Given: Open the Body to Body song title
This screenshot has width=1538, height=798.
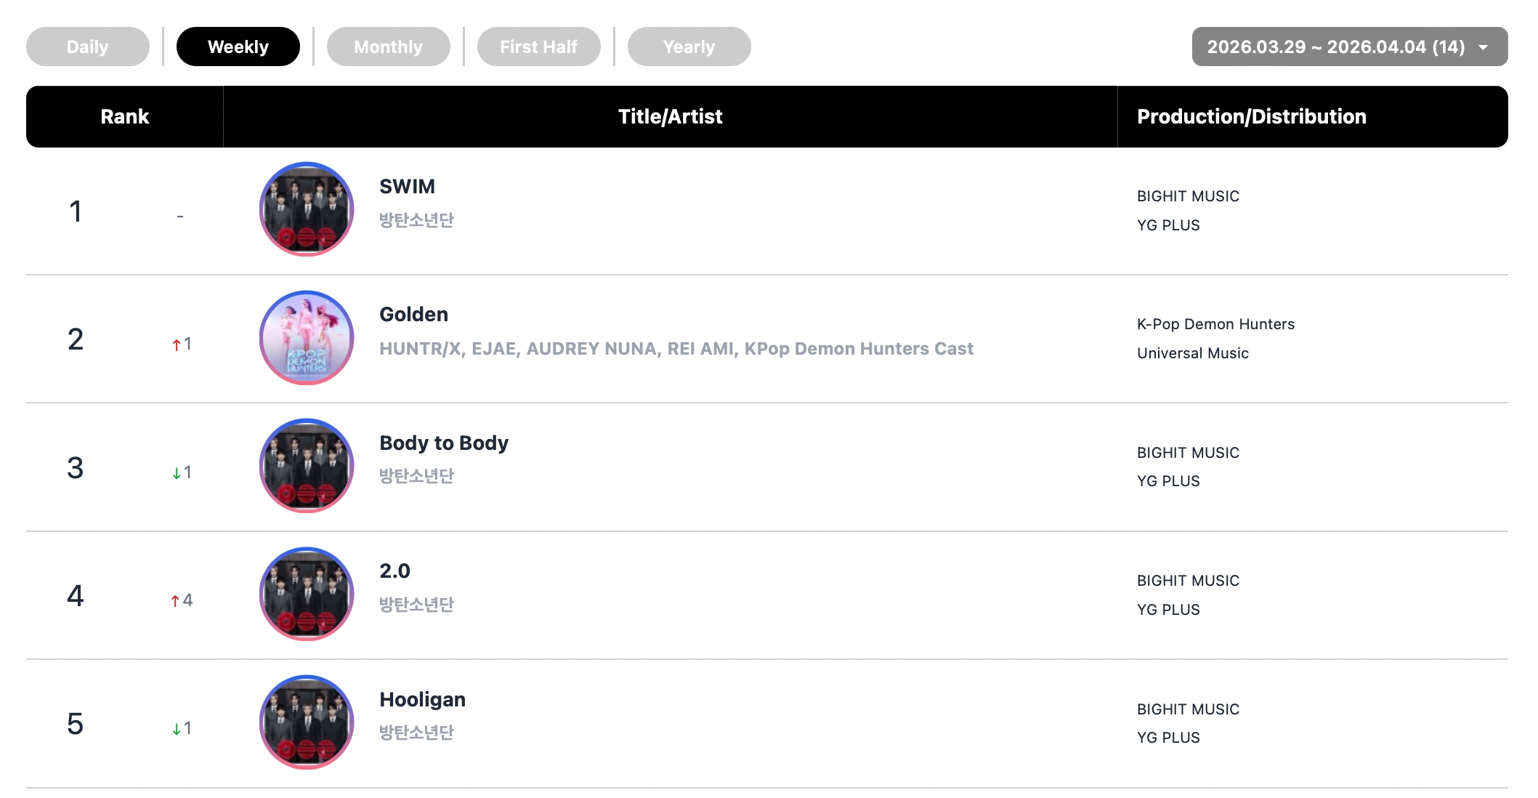Looking at the screenshot, I should pos(443,443).
